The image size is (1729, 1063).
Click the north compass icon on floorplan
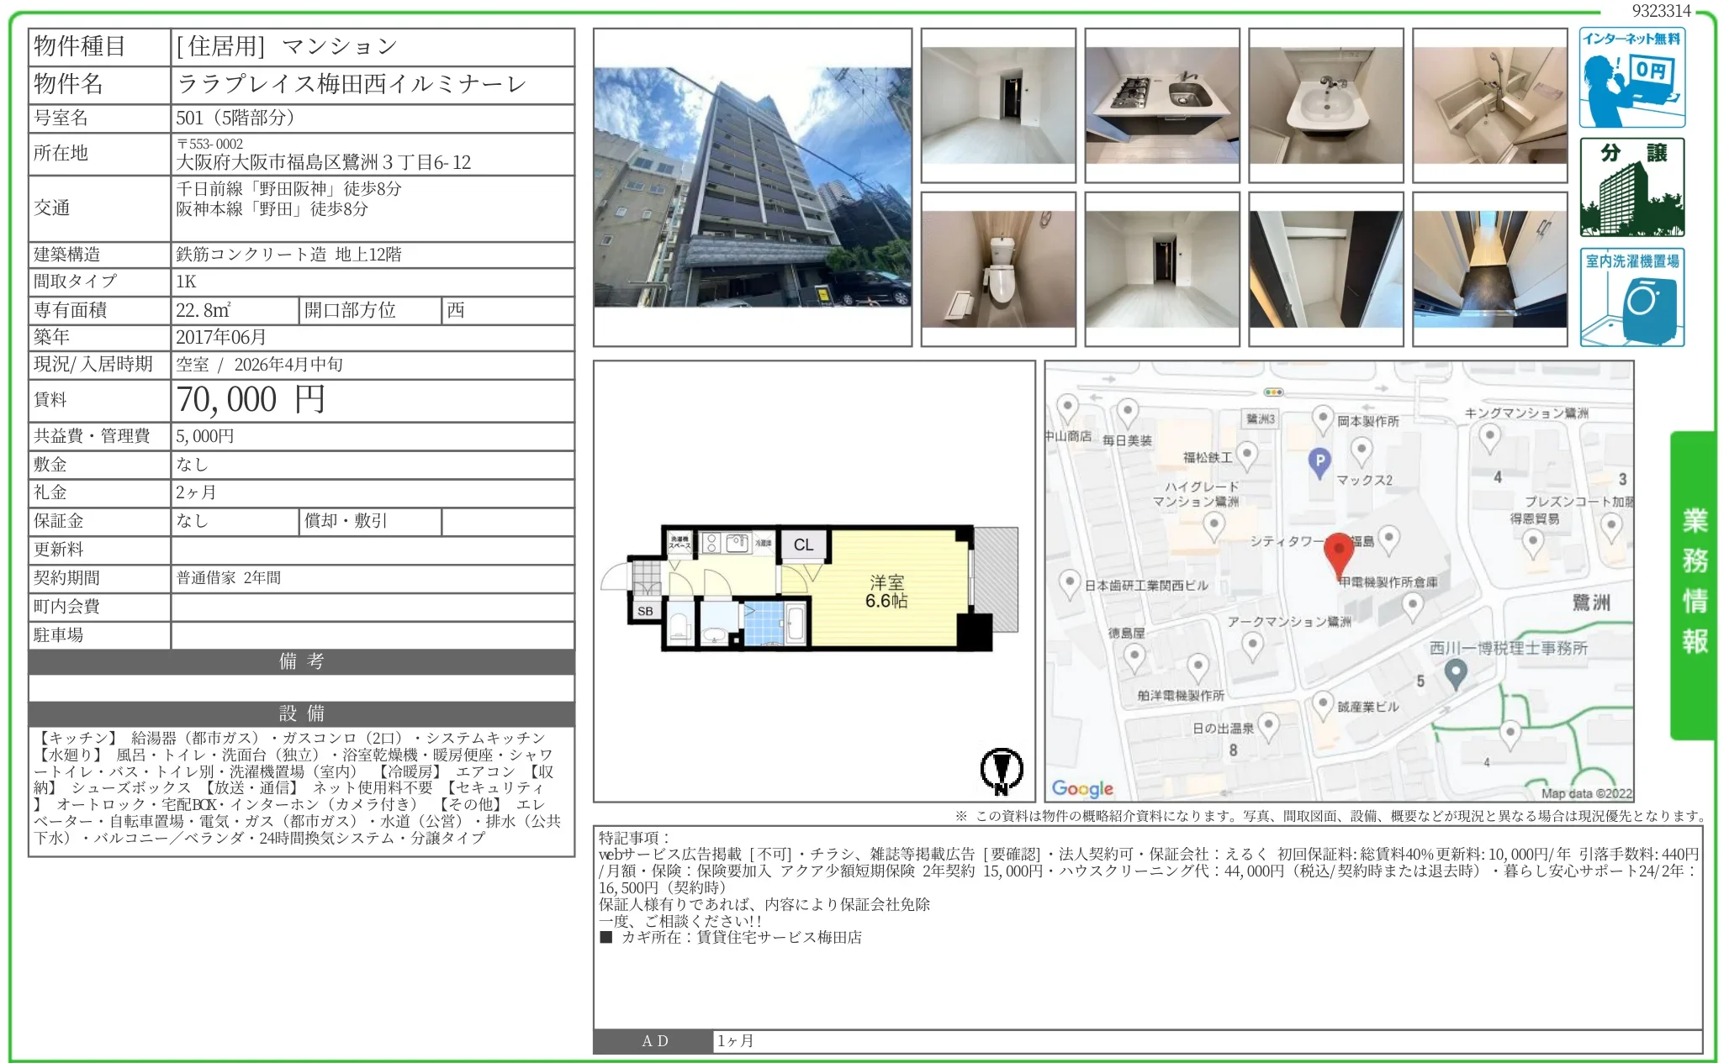[x=1001, y=770]
